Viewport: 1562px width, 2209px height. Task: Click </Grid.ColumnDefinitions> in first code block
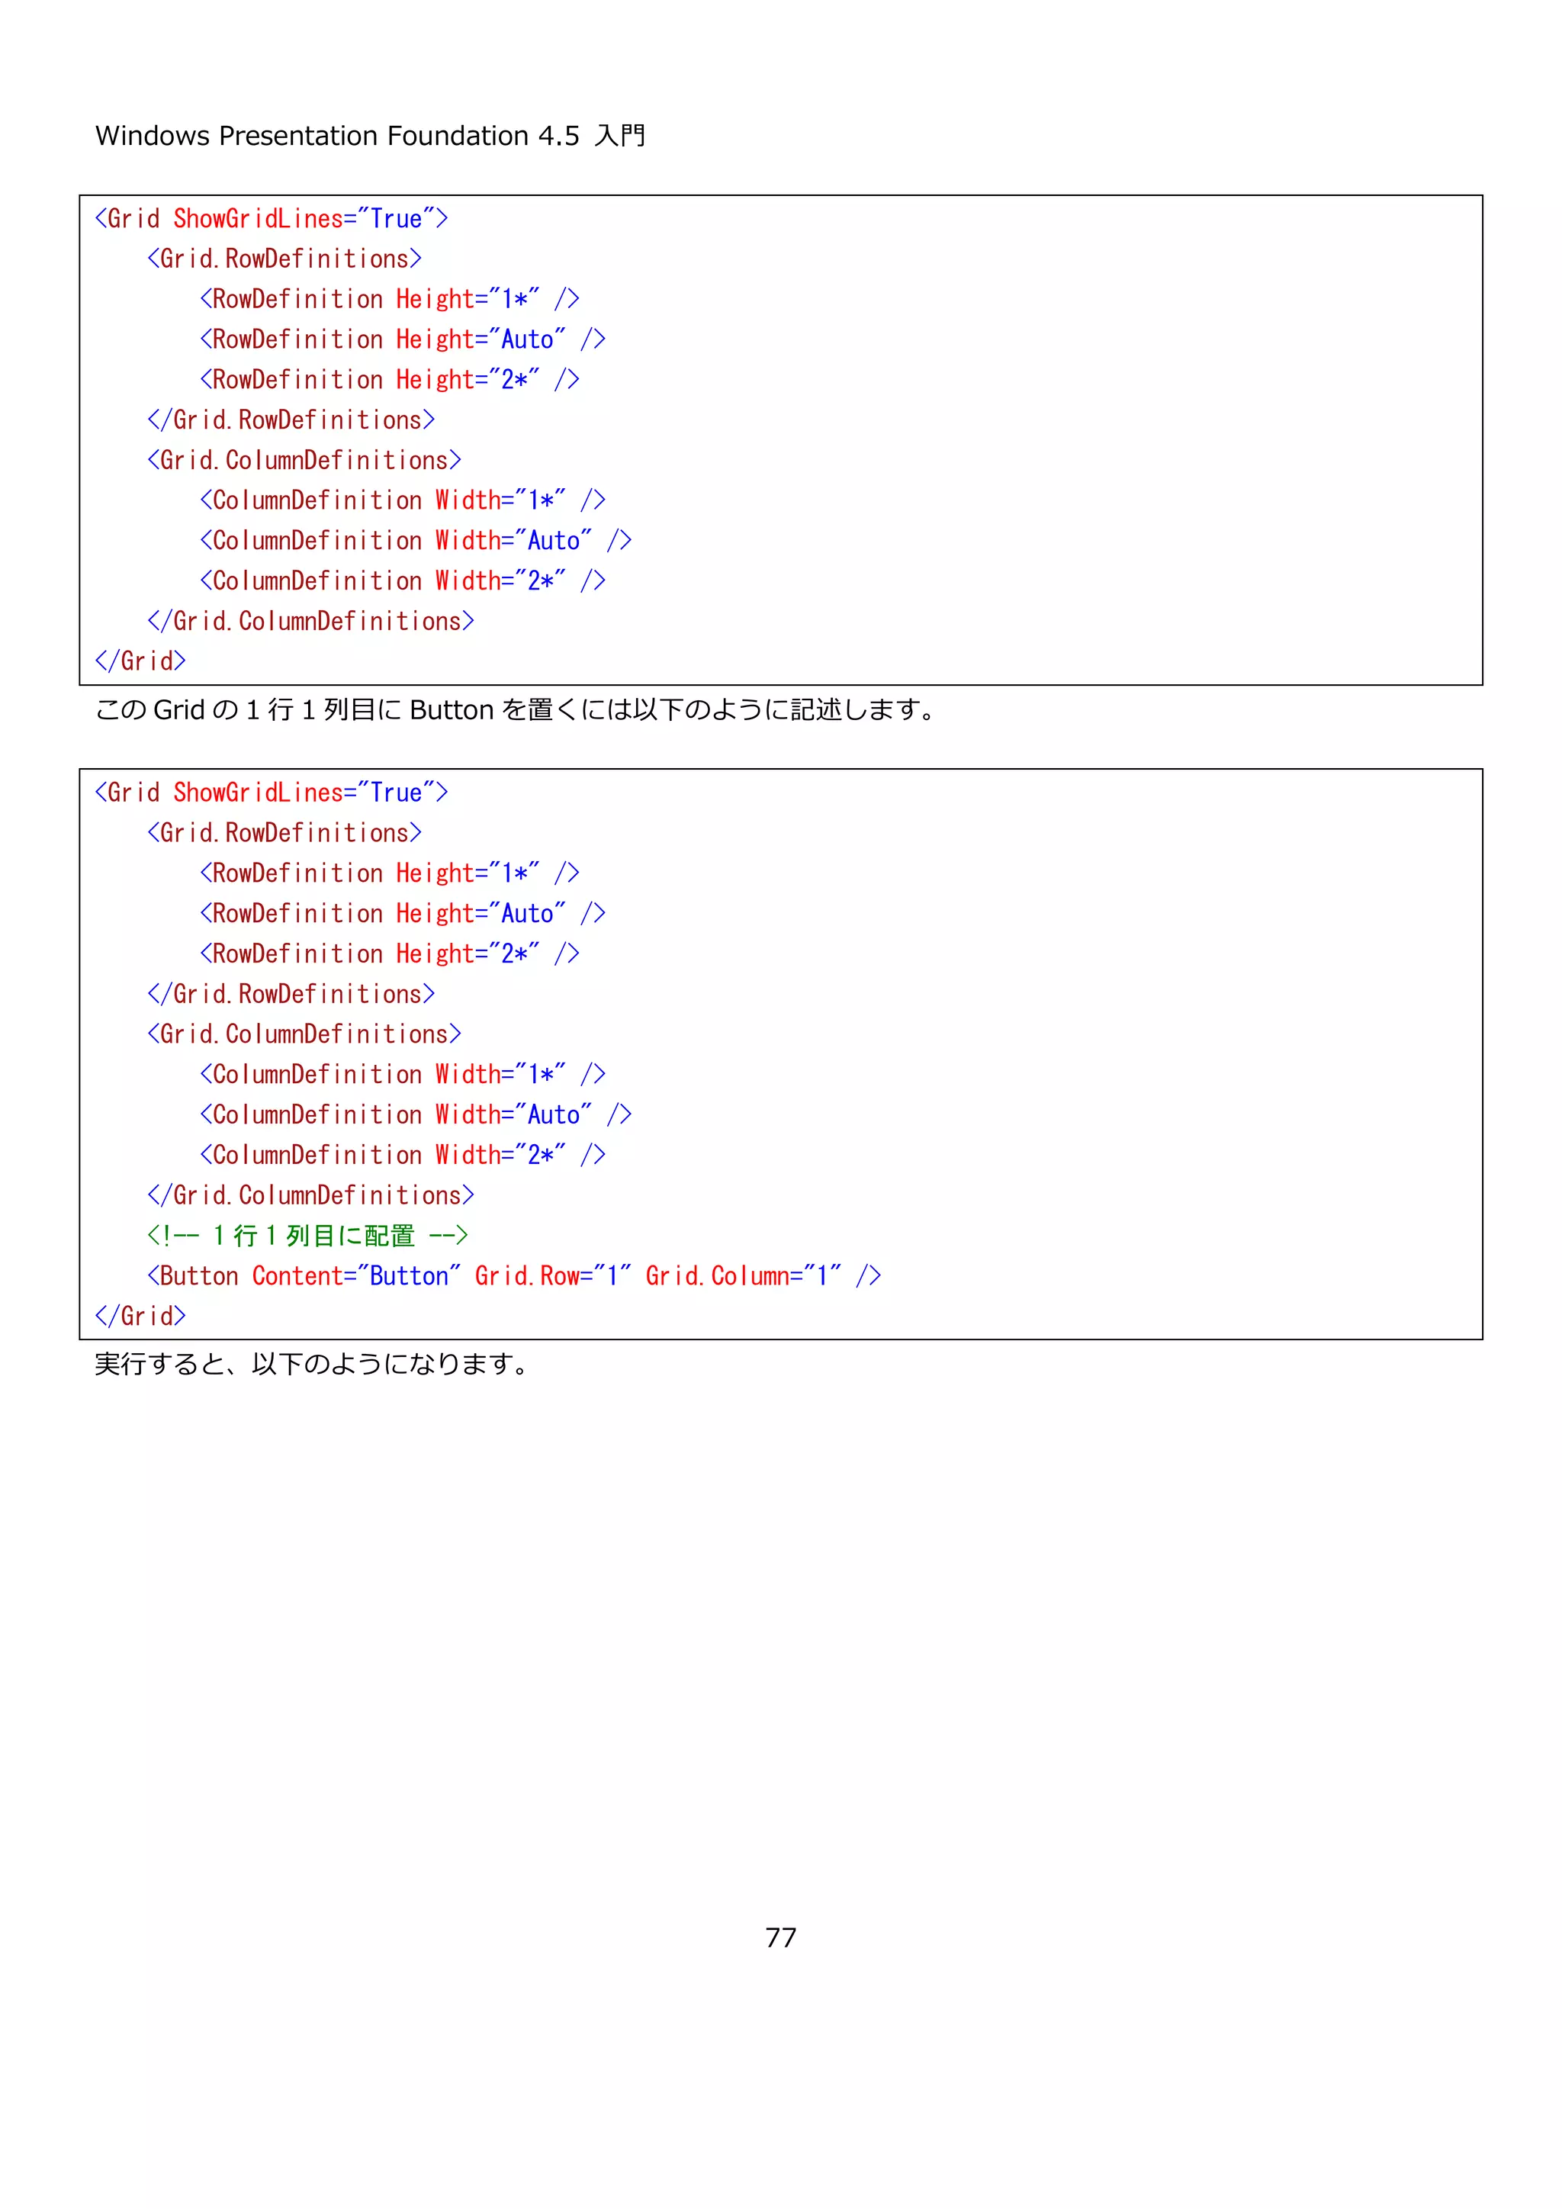[x=310, y=622]
